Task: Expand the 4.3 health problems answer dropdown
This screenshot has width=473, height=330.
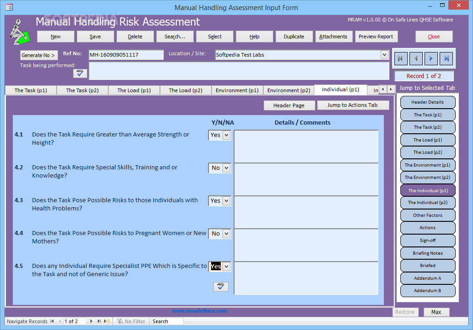Action: click(227, 201)
